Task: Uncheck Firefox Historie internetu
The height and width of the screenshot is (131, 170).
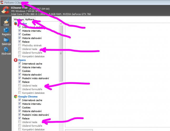Action: [x=20, y=31]
